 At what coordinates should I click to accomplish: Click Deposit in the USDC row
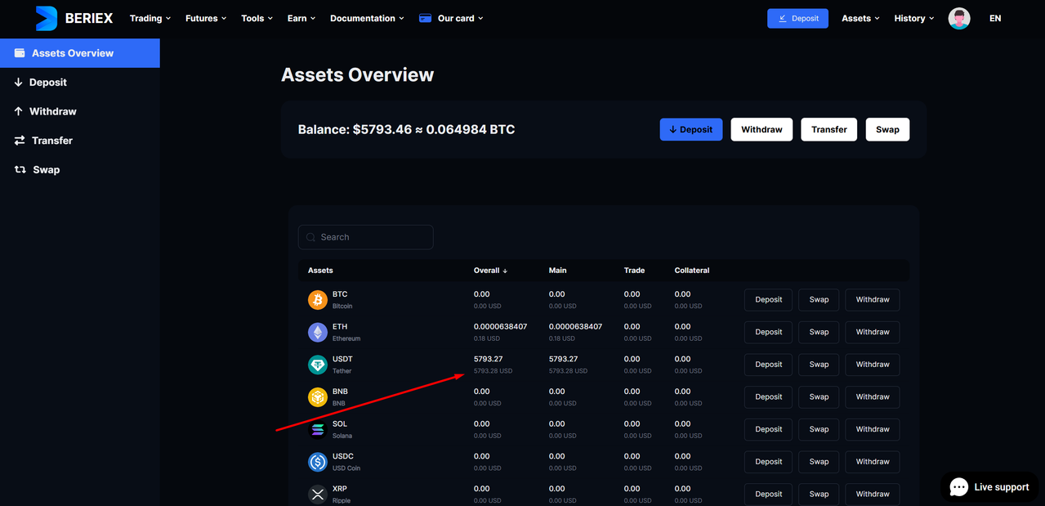768,462
